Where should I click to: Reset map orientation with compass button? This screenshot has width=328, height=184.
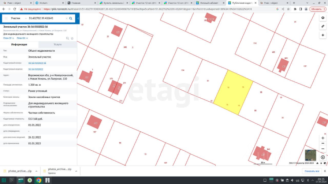click(x=323, y=157)
